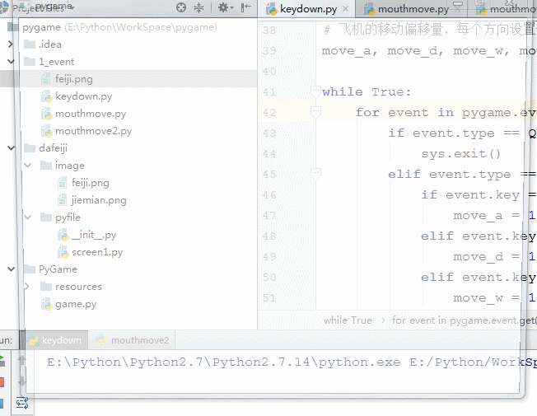The width and height of the screenshot is (537, 416).
Task: Hide the project panel with the hide icon
Action: point(246,7)
